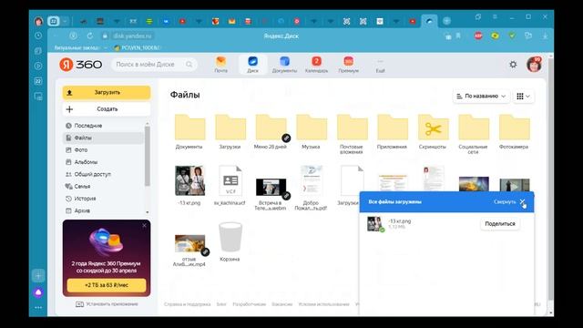Open Последние in the sidebar
This screenshot has height=328, width=583.
[88, 126]
